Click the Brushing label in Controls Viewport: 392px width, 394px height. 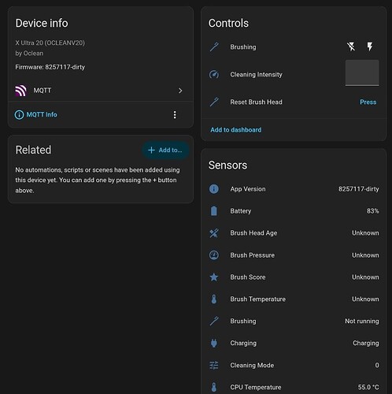(x=243, y=47)
